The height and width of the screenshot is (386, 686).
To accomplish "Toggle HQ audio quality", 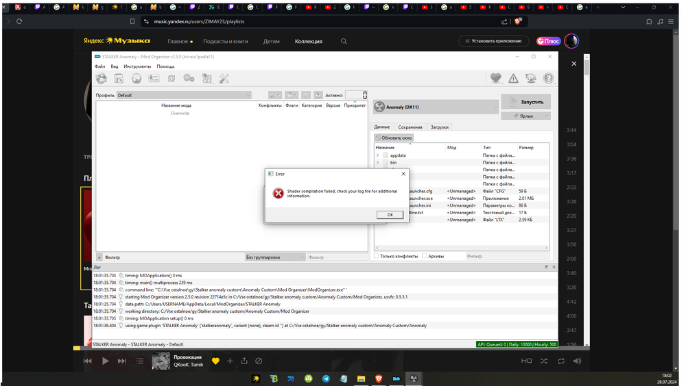I will tap(526, 361).
